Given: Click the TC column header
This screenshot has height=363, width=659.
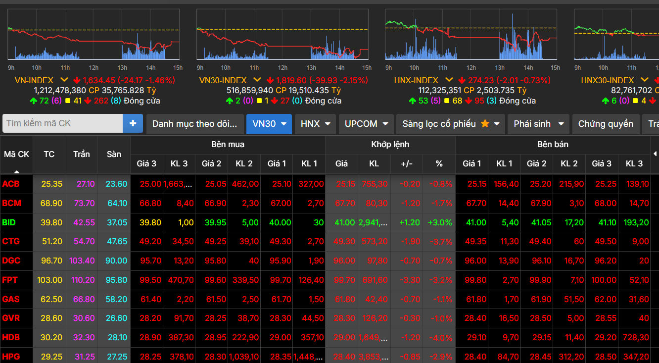Looking at the screenshot, I should [x=49, y=155].
